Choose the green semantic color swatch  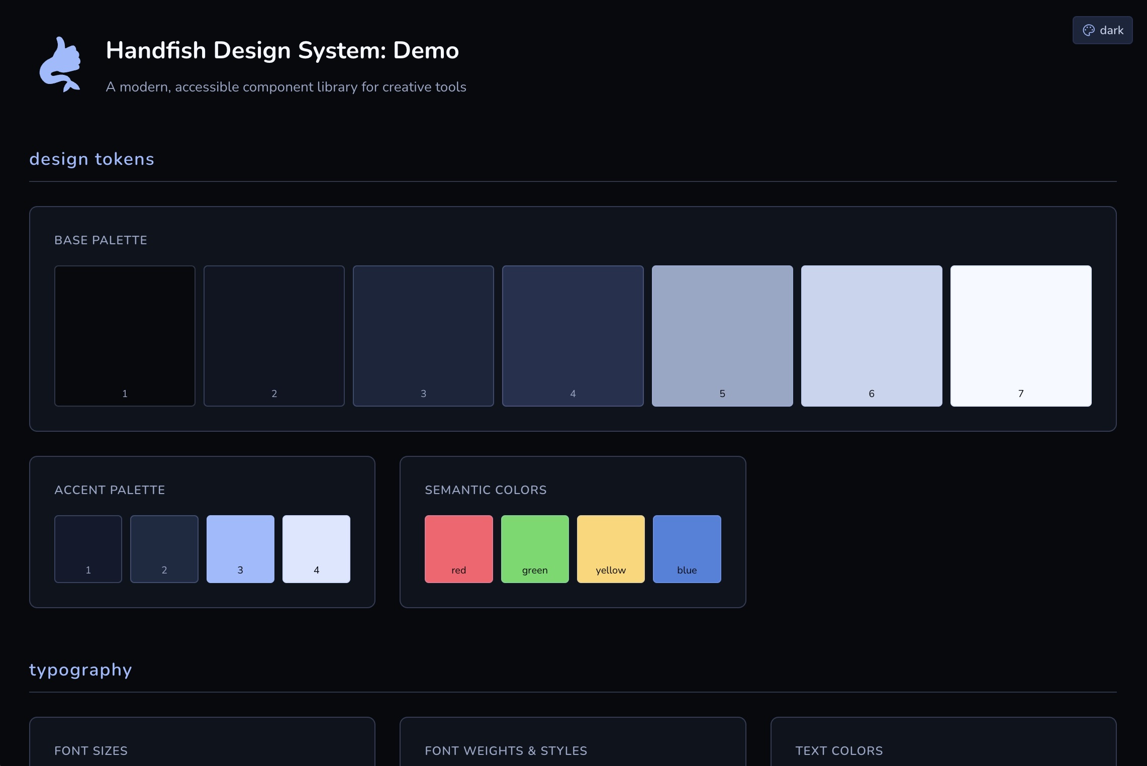click(x=535, y=549)
